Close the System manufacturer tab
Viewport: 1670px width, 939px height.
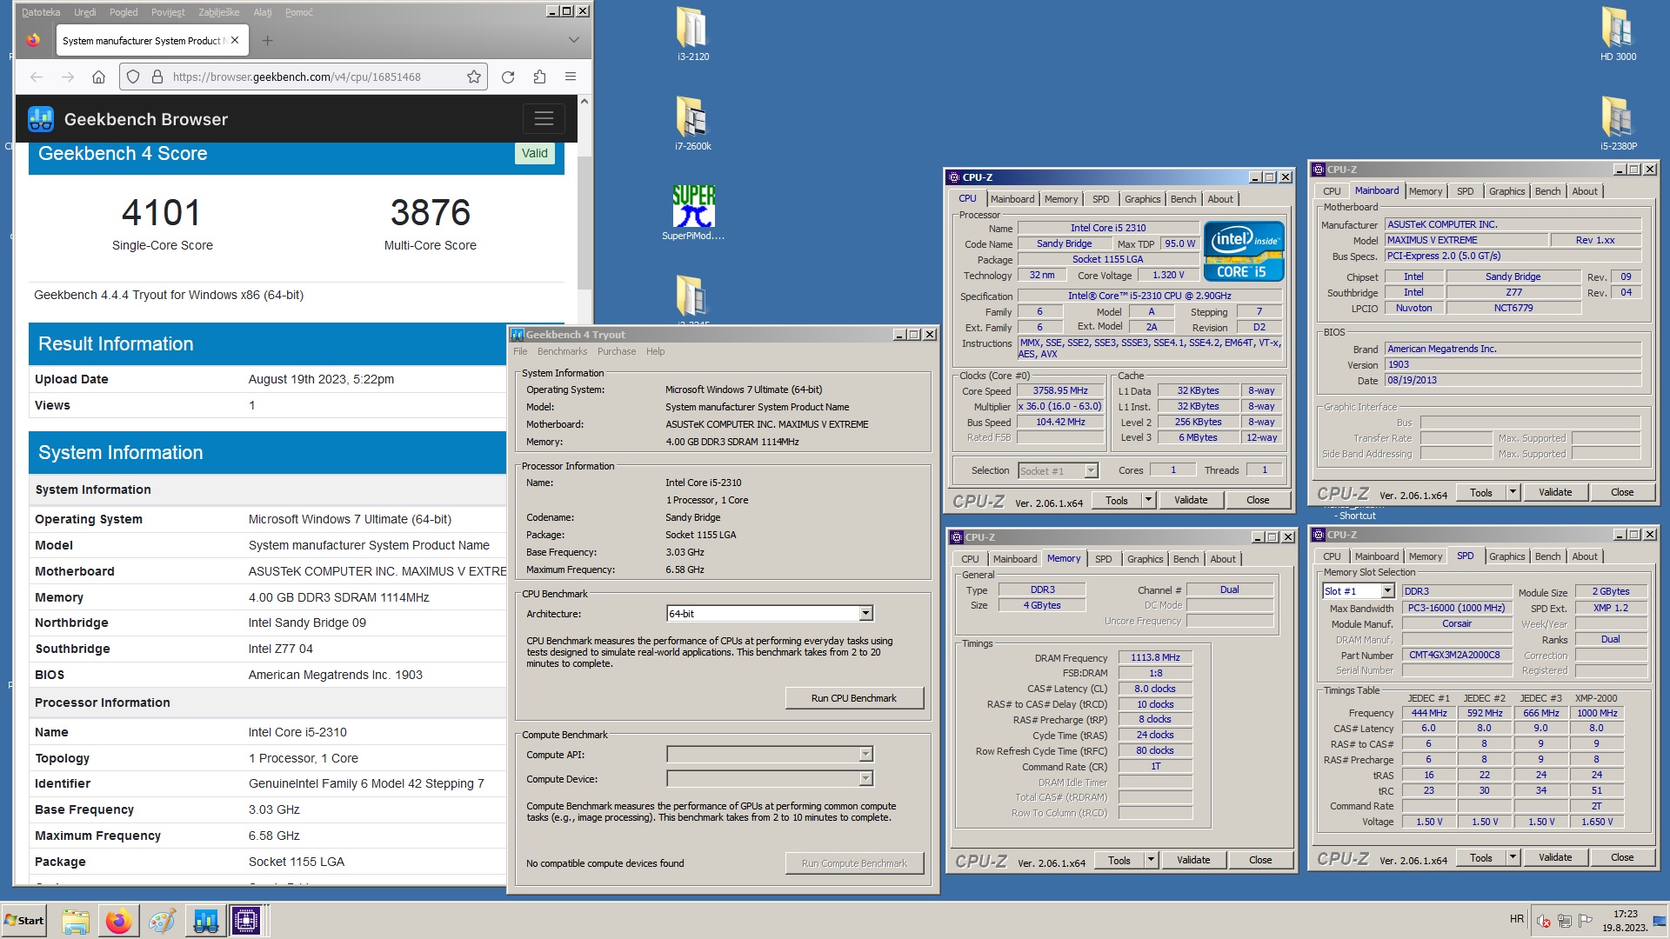(x=235, y=40)
